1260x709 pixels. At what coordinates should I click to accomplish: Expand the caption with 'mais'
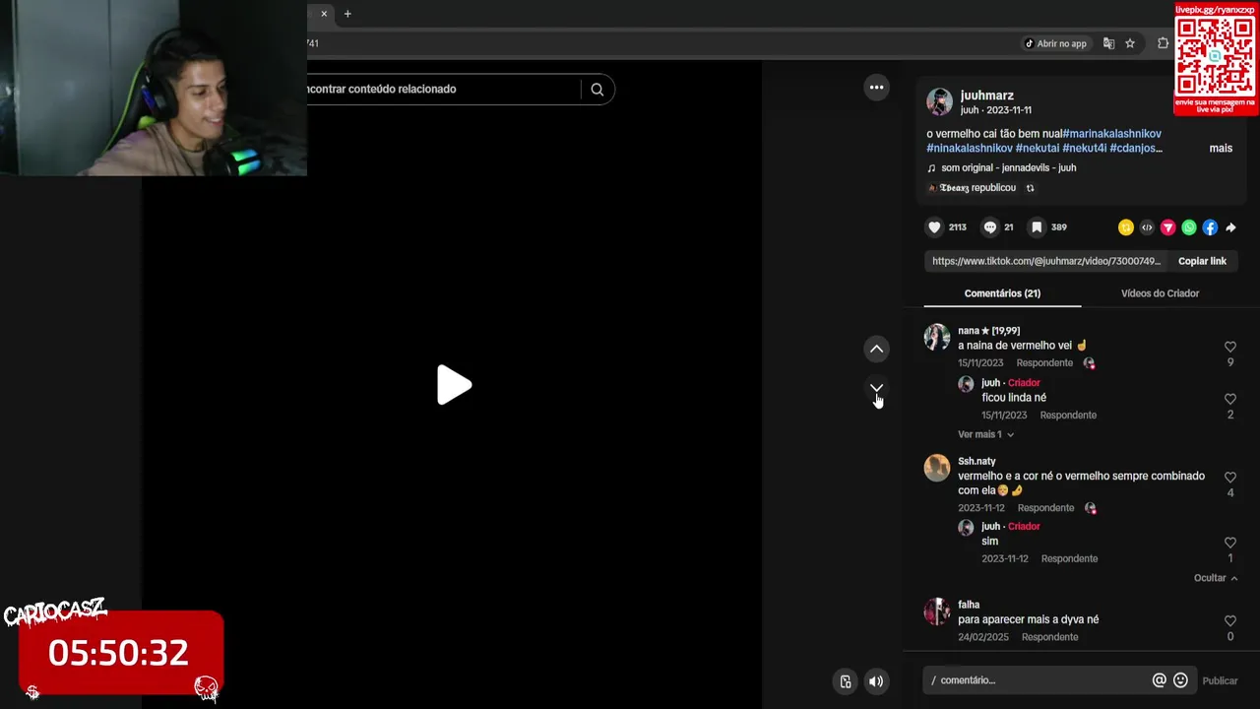point(1221,148)
